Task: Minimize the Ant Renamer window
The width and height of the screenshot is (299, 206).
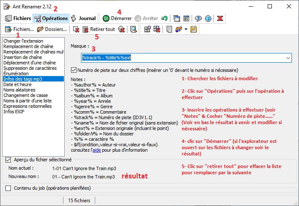Action: coord(251,7)
